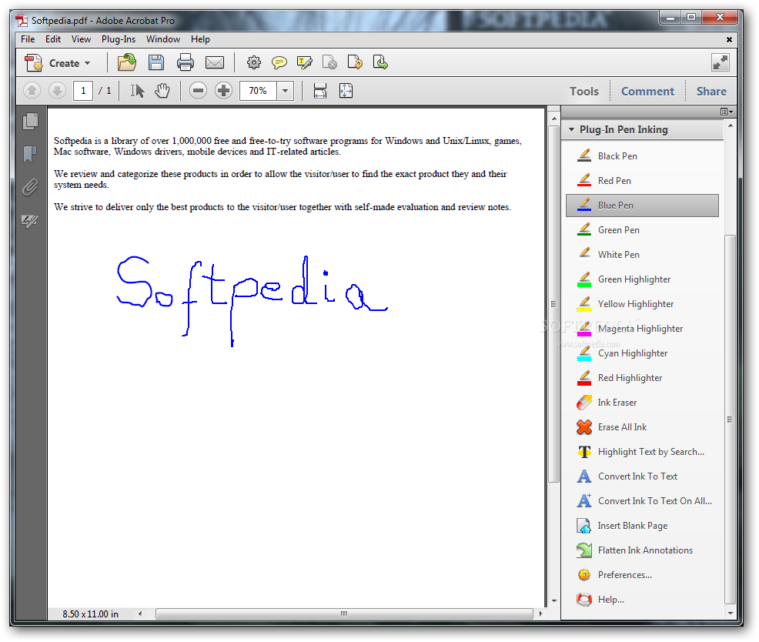This screenshot has height=642, width=759.
Task: Open the Window menu
Action: click(163, 39)
